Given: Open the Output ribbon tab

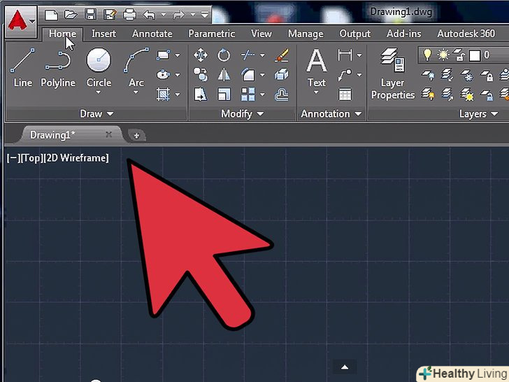Looking at the screenshot, I should (x=354, y=34).
